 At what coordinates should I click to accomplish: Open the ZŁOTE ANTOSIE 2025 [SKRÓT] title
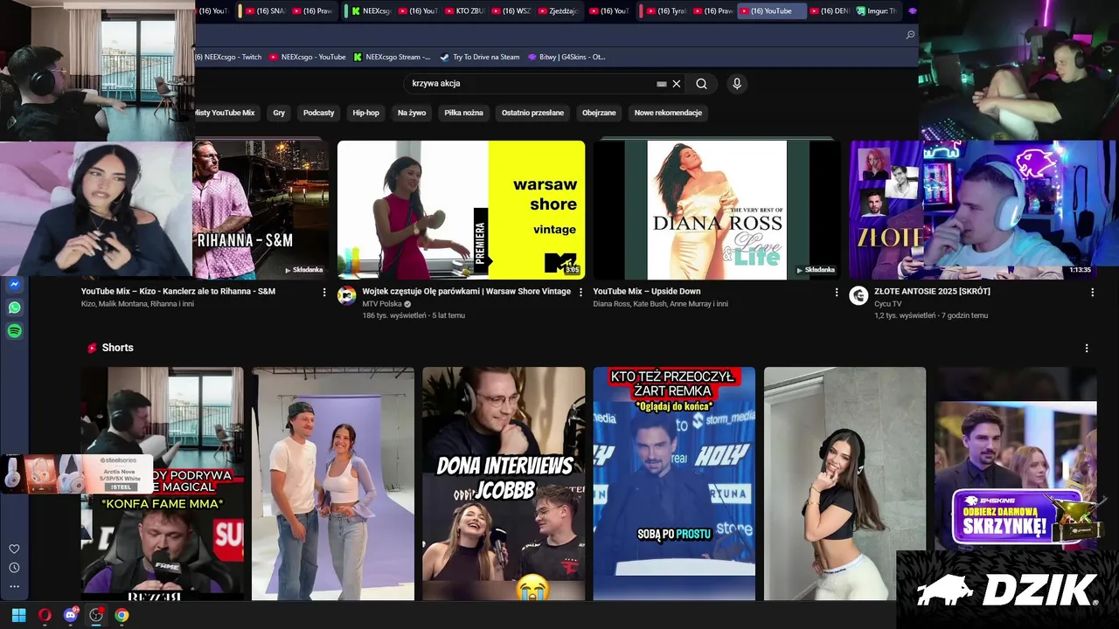point(932,292)
